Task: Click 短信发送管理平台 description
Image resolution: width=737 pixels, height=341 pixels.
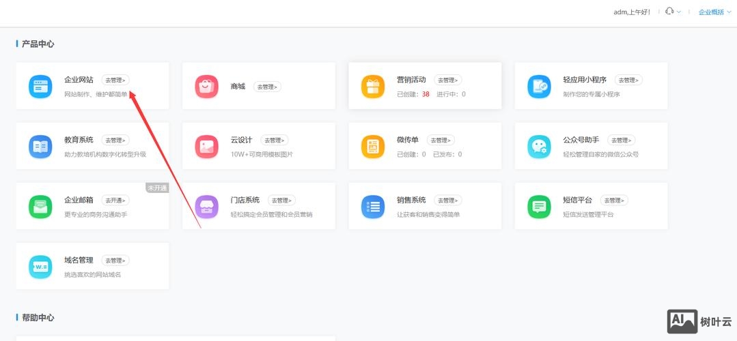Action: coord(589,214)
